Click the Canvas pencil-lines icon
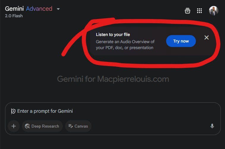Image resolution: width=225 pixels, height=149 pixels. (71, 126)
